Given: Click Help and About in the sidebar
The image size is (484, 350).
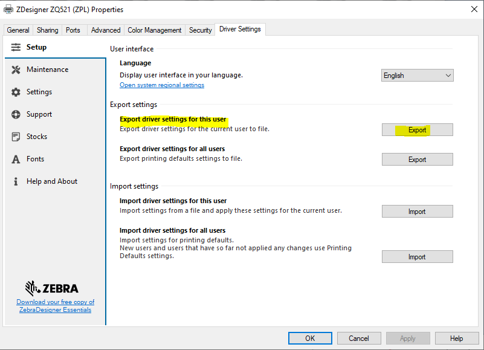Looking at the screenshot, I should click(x=51, y=181).
